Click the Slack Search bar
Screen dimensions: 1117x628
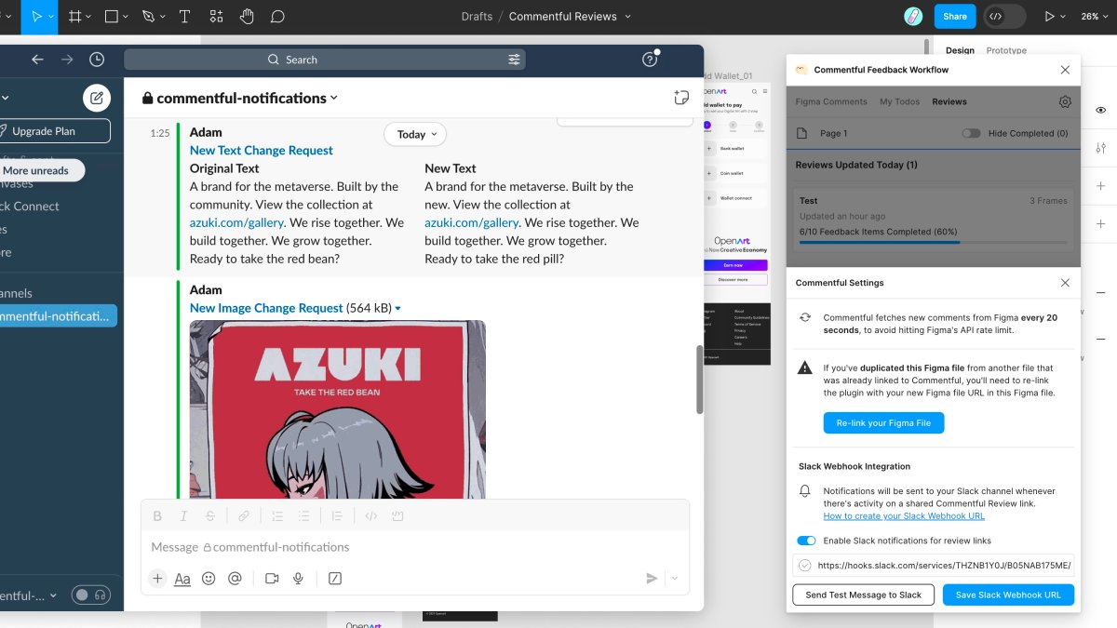(325, 60)
